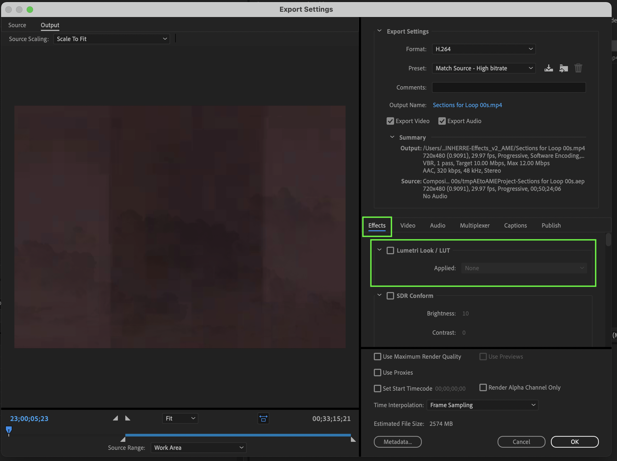Open the Applied LUT dropdown set to None

click(x=524, y=268)
